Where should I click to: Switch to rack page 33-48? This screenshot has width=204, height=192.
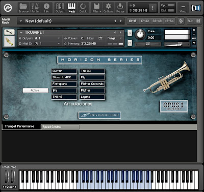(x=157, y=21)
